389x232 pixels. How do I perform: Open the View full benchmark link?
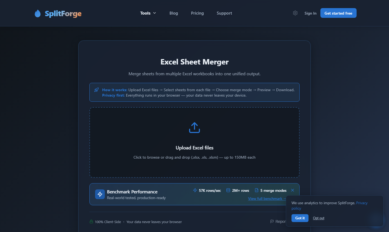click(x=267, y=199)
